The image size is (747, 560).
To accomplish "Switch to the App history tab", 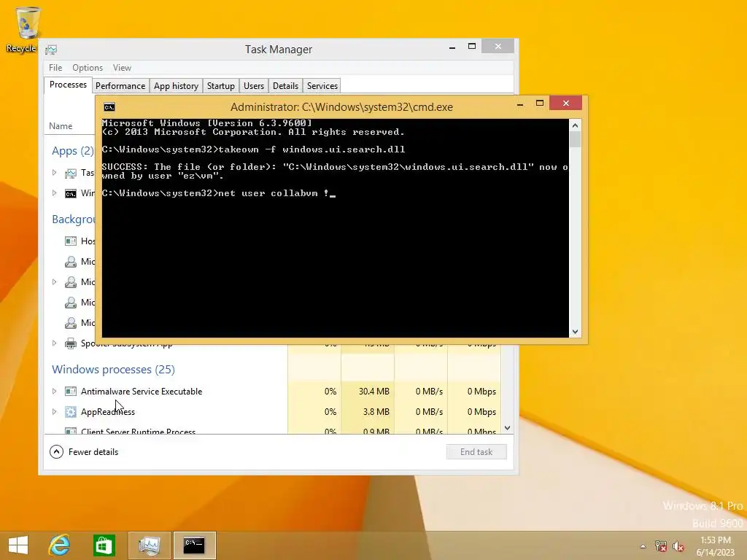I will (176, 86).
